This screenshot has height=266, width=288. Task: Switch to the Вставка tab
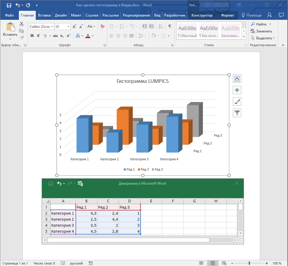(44, 15)
